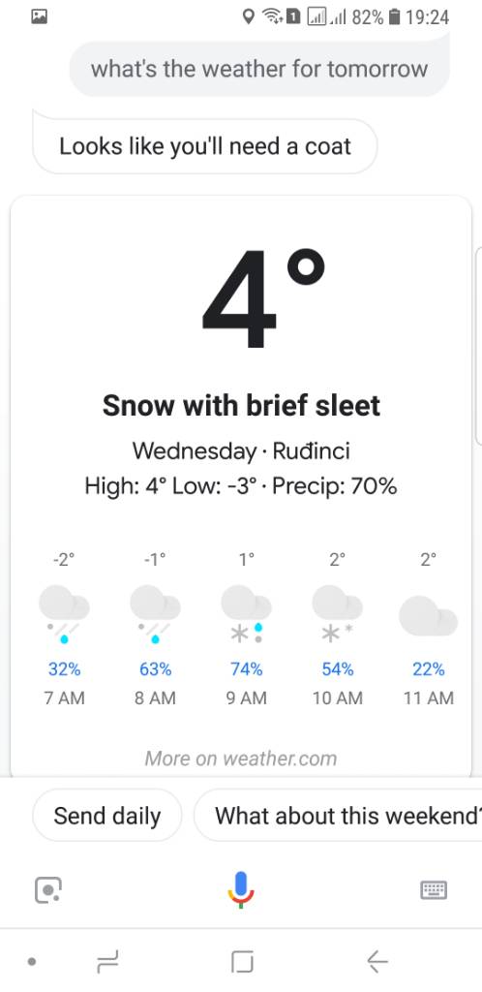Tap the 7 AM sleet weather icon
Screen dimensions: 482x992
point(65,614)
